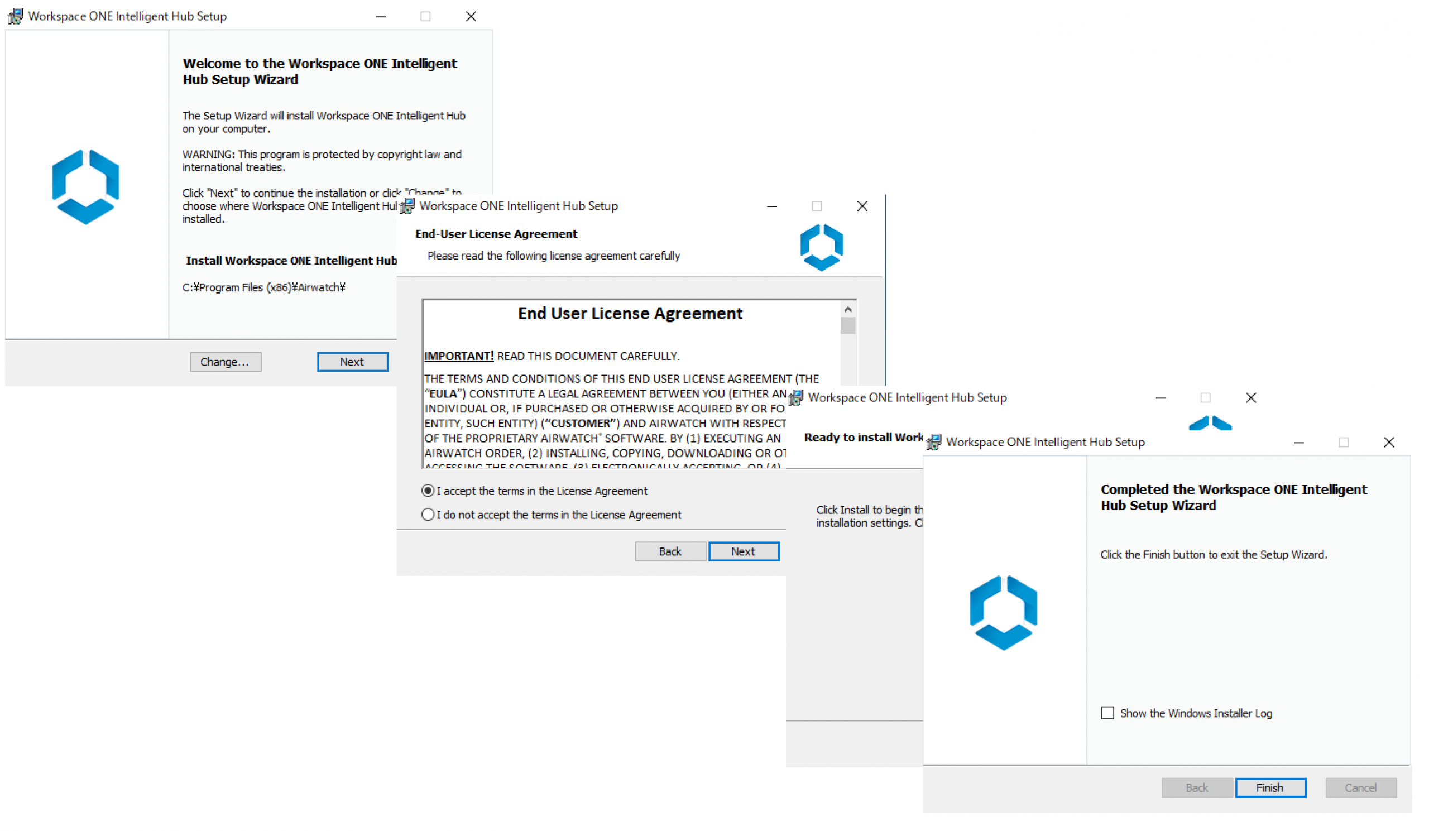This screenshot has height=831, width=1429.
Task: Select 'I accept the terms in the License Agreement'
Action: (x=428, y=491)
